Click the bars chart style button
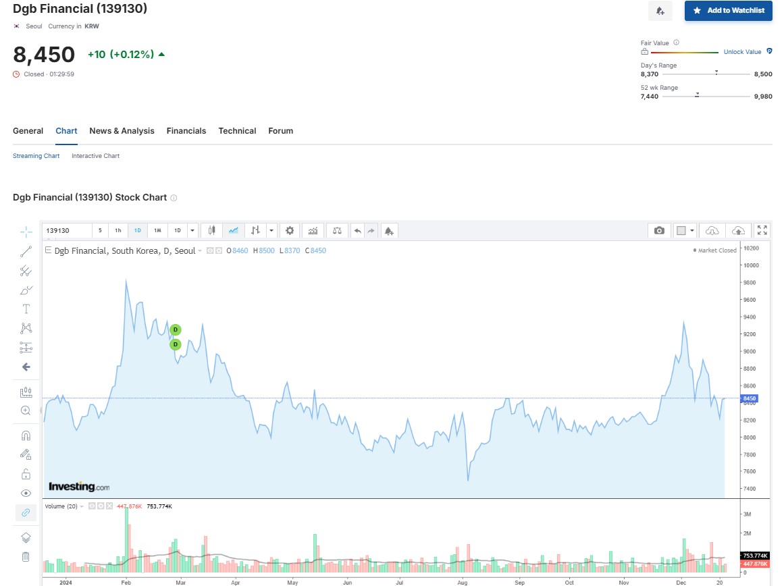Image resolution: width=784 pixels, height=586 pixels. 255,230
